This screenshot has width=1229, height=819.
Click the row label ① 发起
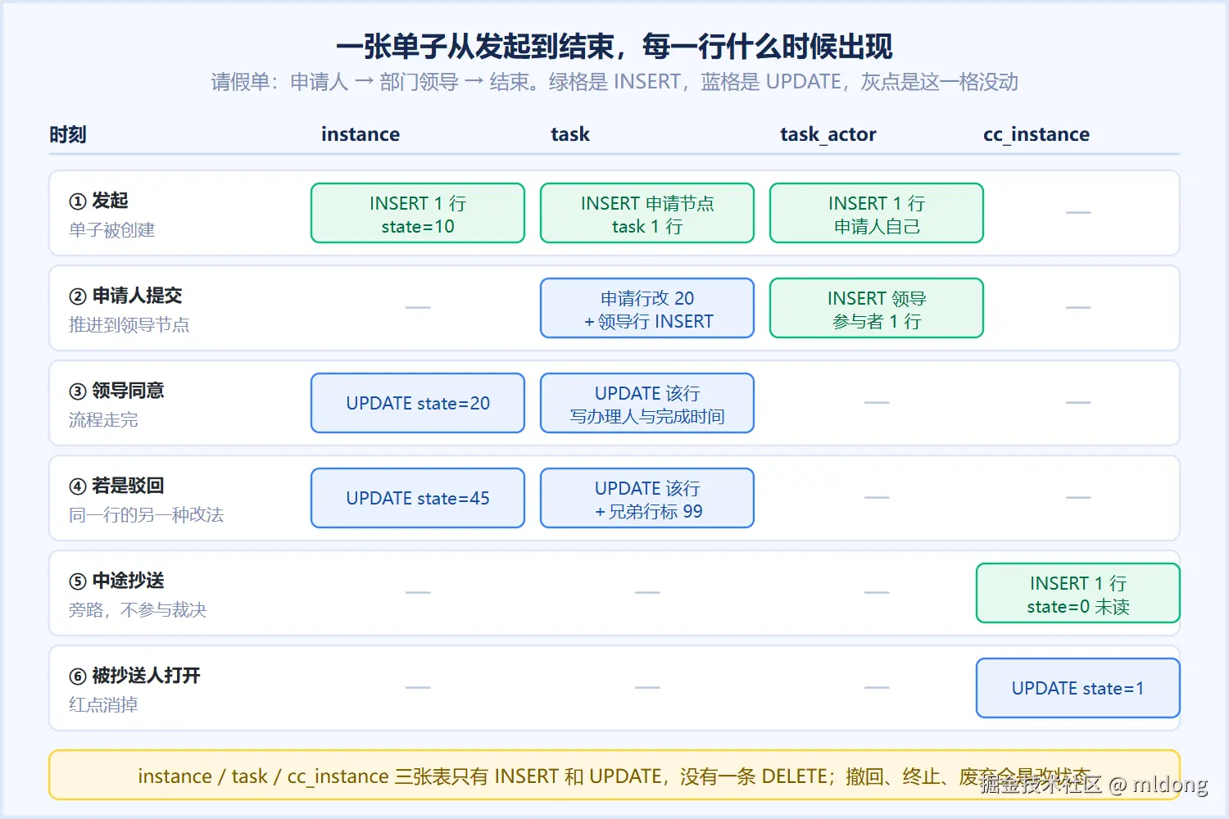coord(99,201)
